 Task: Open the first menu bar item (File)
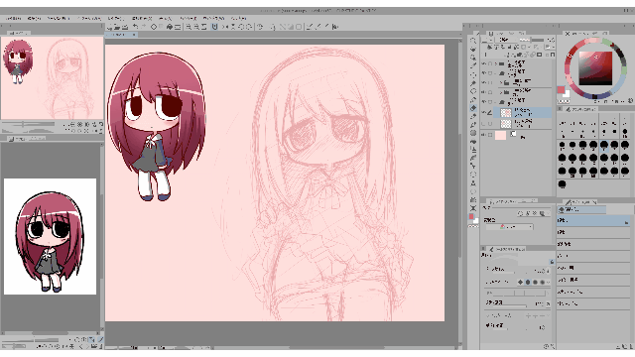pyautogui.click(x=14, y=19)
